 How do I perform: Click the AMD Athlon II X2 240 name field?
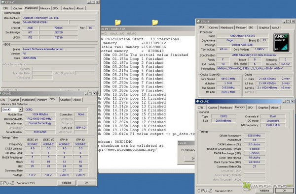[x=242, y=36]
